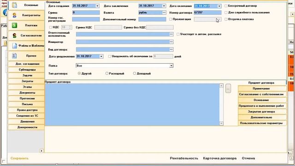Open Дата заключения date dropdown
Image resolution: width=295 pixels, height=166 pixels.
click(164, 6)
